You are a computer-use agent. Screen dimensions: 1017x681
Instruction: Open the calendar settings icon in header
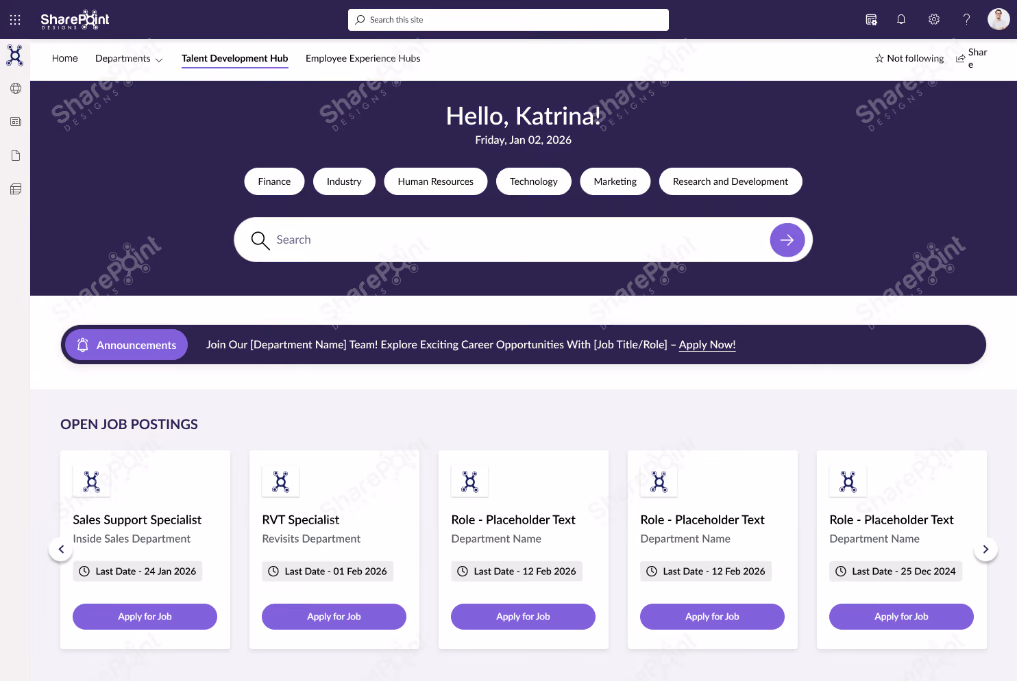point(871,20)
